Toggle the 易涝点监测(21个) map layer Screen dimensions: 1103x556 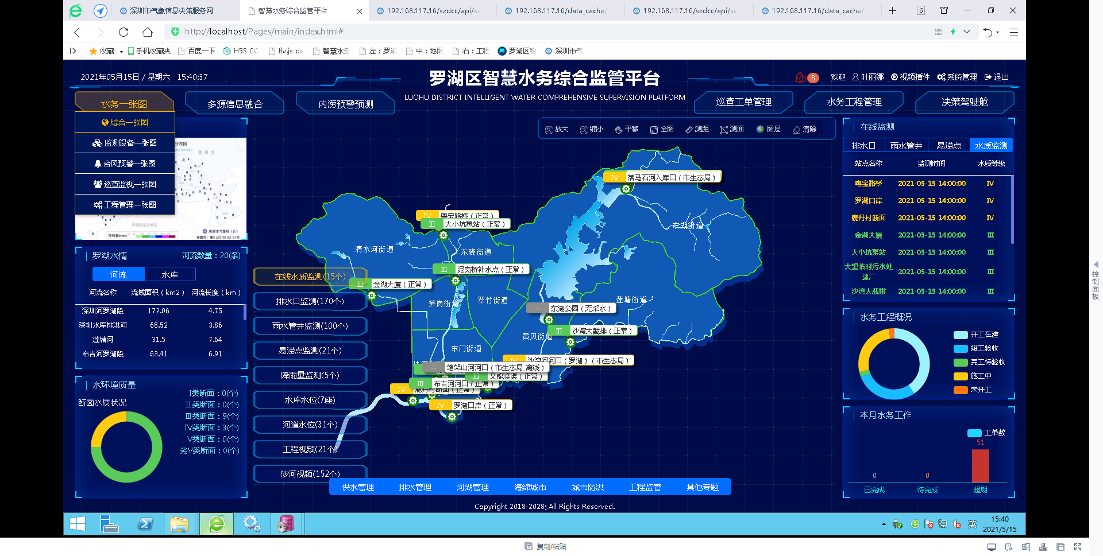pyautogui.click(x=310, y=351)
